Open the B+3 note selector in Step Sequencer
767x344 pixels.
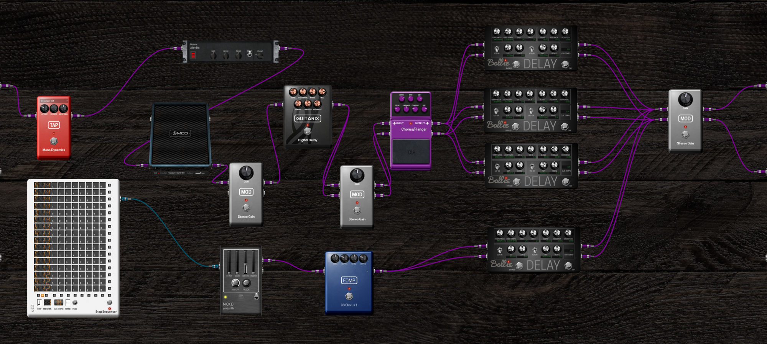(42, 227)
